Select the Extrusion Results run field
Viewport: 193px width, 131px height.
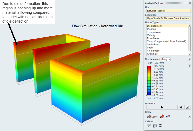coord(168,11)
